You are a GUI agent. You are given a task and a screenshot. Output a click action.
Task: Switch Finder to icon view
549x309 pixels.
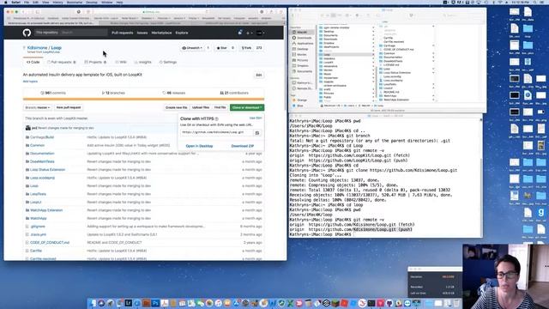pos(323,15)
